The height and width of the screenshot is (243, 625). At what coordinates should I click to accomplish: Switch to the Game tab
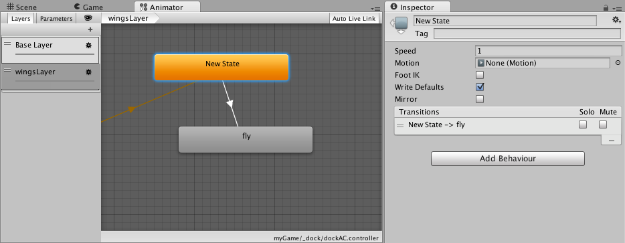[x=88, y=7]
